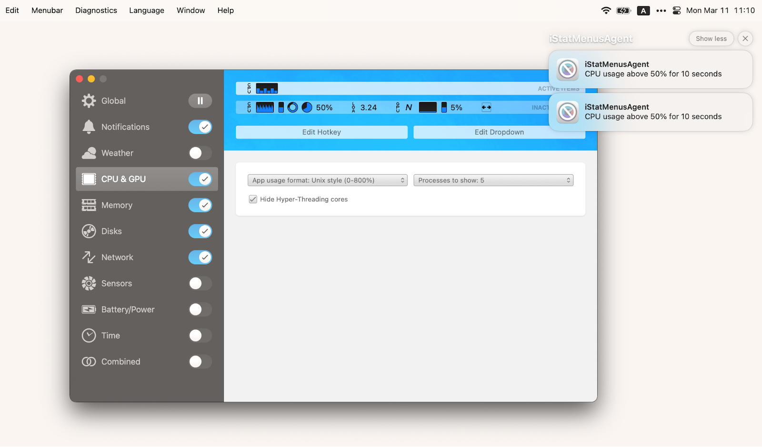Select the inactive CPU single bar item
Screen dimensions: 762x447
point(281,108)
